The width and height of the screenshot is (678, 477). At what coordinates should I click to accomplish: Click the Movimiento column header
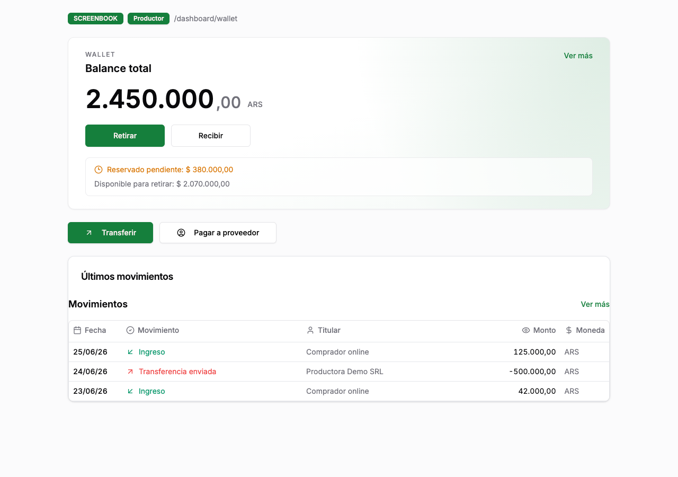coord(153,330)
